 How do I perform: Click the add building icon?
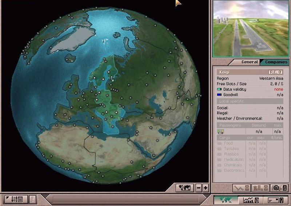pos(260,188)
